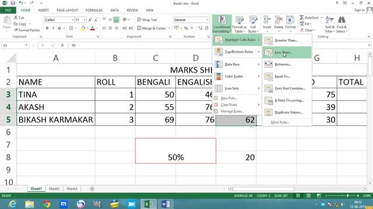This screenshot has width=373, height=209.
Task: Select the Format Painter brush
Action: tap(16, 30)
